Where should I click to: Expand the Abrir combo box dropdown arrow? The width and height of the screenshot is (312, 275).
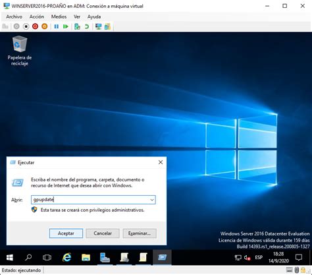coord(152,200)
